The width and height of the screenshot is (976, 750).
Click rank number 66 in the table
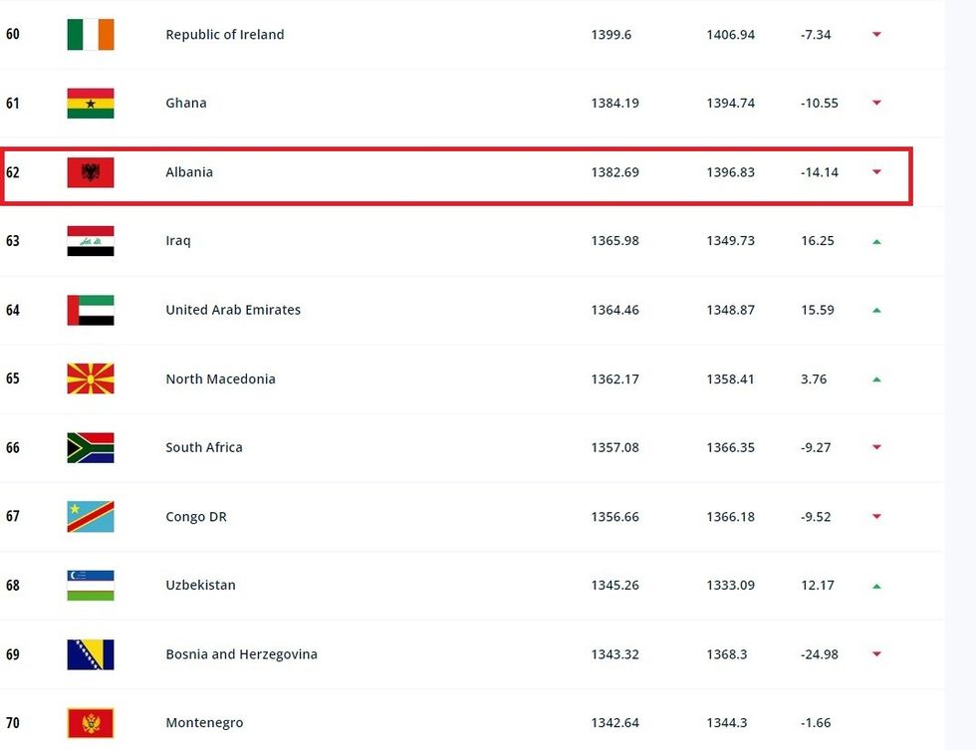(x=13, y=447)
